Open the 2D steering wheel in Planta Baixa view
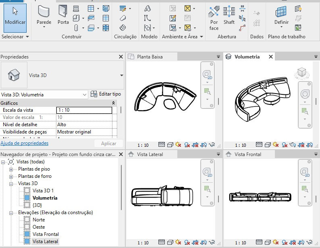This screenshot has width=320, height=248. pos(207,75)
